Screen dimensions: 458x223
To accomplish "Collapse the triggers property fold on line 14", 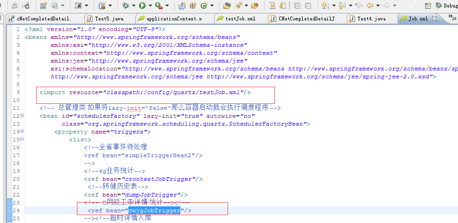I will click(22, 131).
